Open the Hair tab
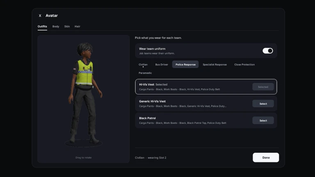The height and width of the screenshot is (177, 315). pos(78,27)
